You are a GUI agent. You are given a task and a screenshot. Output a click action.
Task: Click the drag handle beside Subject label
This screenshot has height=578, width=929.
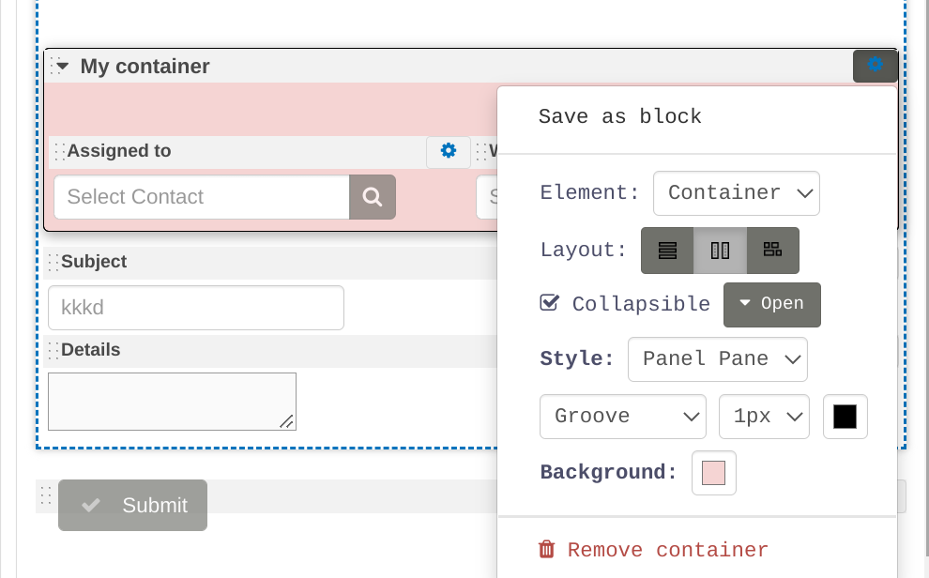pyautogui.click(x=53, y=262)
